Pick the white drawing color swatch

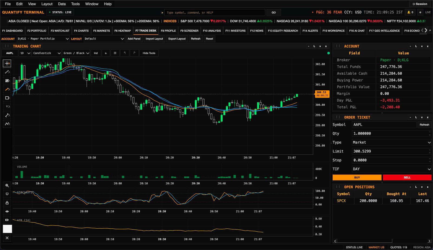[7, 229]
